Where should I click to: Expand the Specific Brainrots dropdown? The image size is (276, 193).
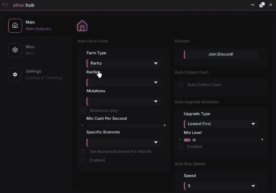123,142
